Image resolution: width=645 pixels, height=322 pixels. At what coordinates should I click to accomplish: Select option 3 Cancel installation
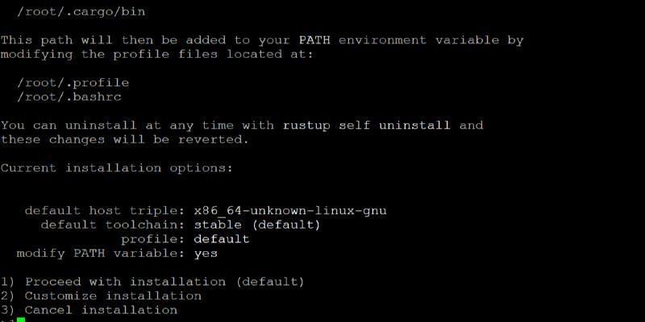(x=89, y=310)
